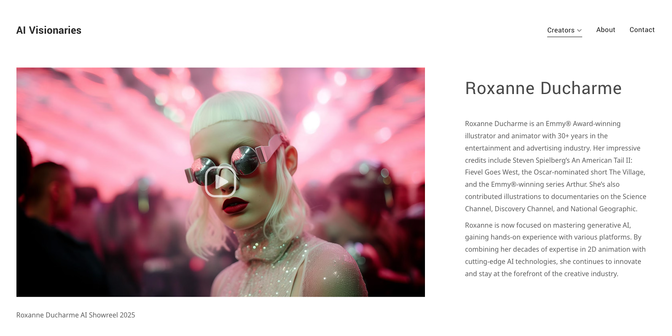Image resolution: width=672 pixels, height=336 pixels.
Task: Click the text about 2D animation expertise
Action: click(x=555, y=249)
